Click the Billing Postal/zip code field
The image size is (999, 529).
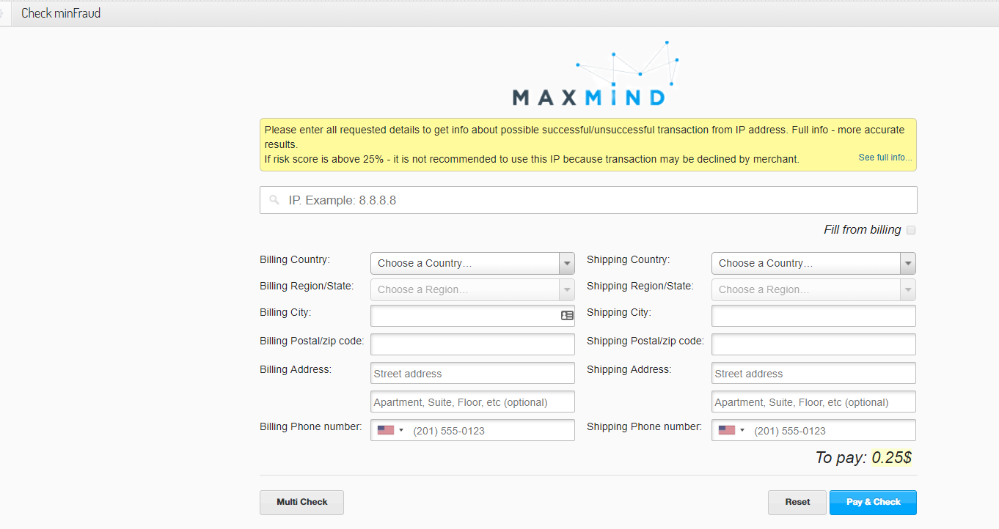(472, 344)
